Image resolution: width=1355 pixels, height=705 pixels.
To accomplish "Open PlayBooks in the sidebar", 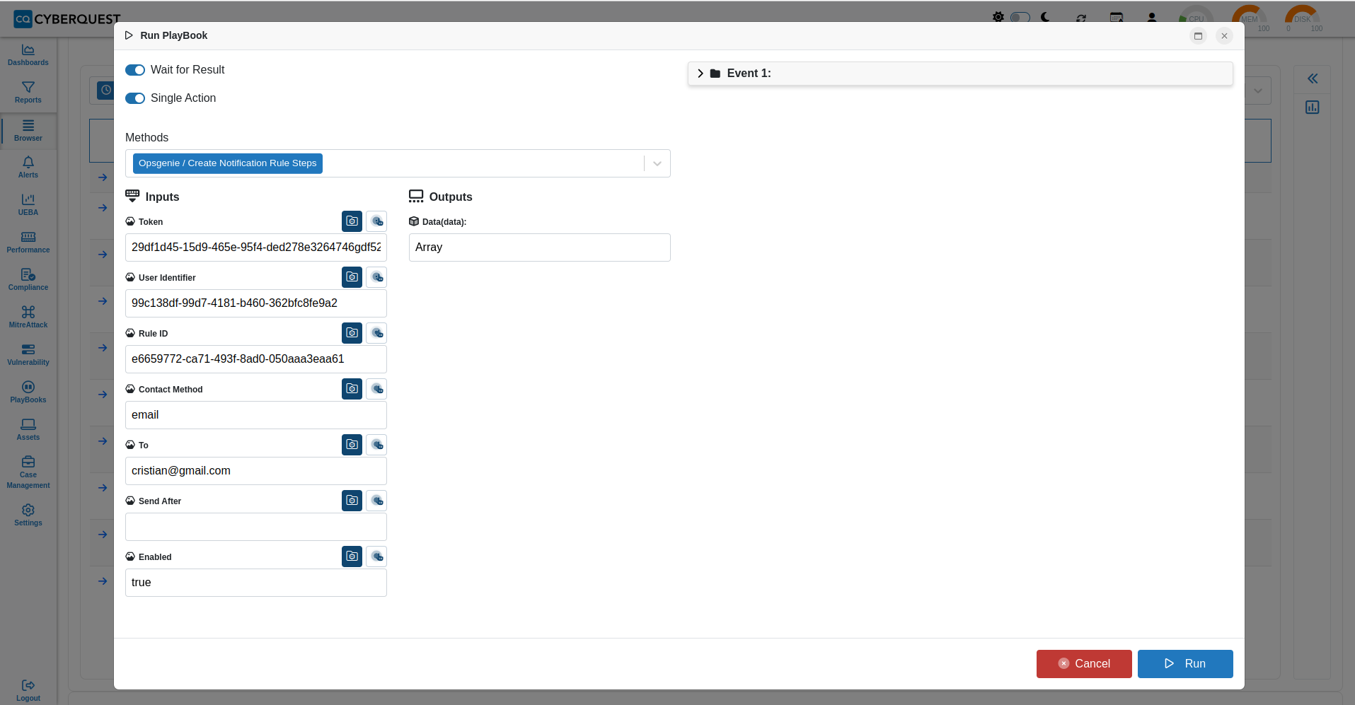I will [x=28, y=392].
